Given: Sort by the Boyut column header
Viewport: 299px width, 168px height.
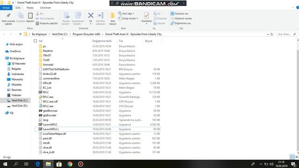Looking at the screenshot, I should coord(149,41).
